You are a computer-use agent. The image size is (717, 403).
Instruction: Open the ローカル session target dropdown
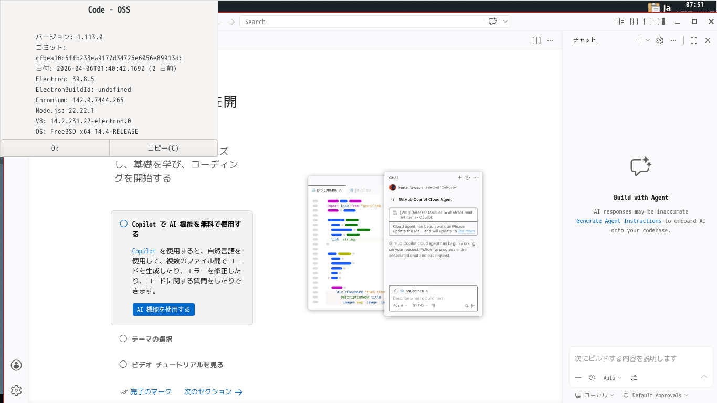pos(595,395)
